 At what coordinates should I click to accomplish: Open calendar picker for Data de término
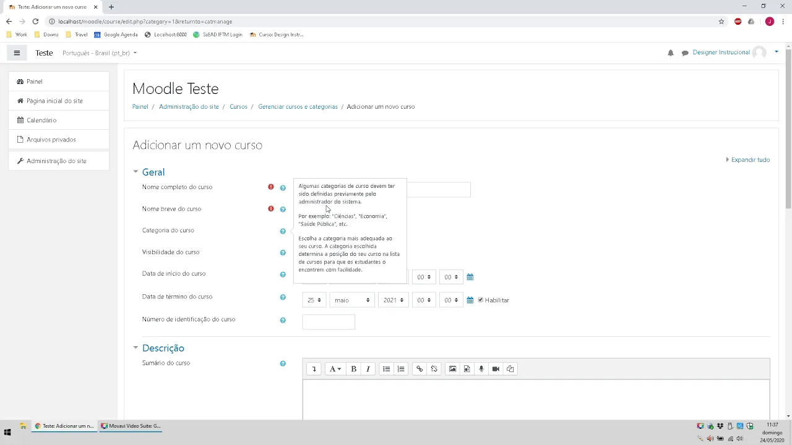click(470, 300)
